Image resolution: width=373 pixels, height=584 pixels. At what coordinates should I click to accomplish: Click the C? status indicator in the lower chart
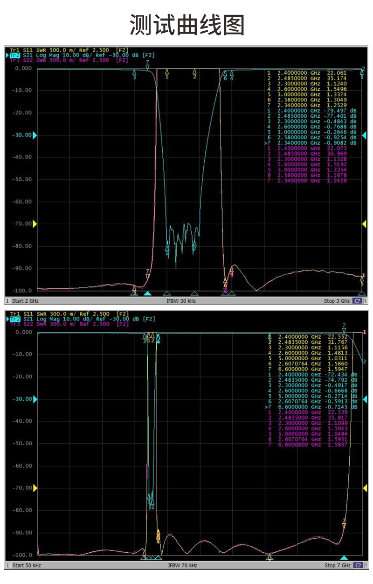pos(358,565)
